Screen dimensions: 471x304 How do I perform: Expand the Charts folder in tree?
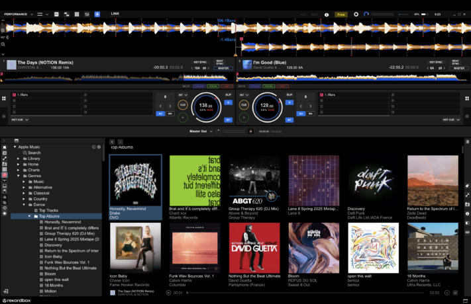18,170
